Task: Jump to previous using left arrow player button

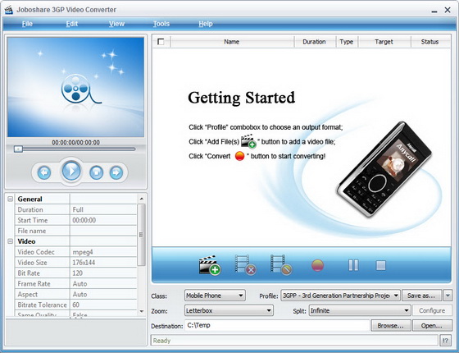Action: pyautogui.click(x=44, y=172)
